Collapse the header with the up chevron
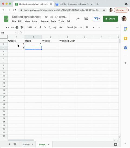 [118, 28]
